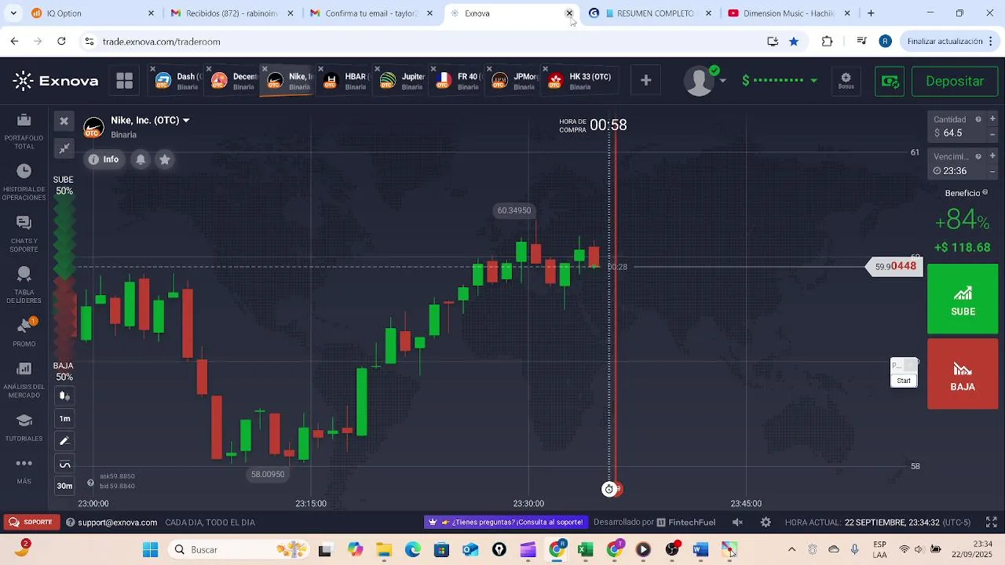Close the HK 33 (OTC) asset tab

(546, 69)
